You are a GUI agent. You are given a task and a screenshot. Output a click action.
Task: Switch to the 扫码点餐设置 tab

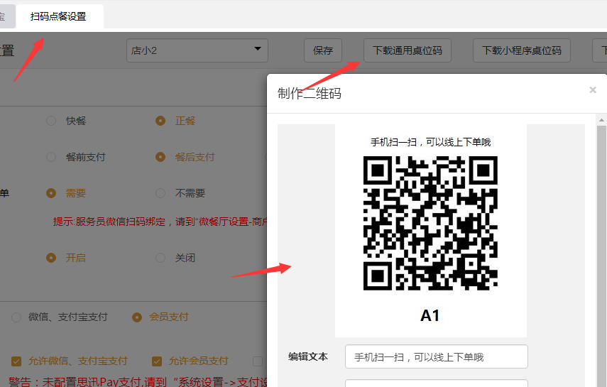coord(59,16)
